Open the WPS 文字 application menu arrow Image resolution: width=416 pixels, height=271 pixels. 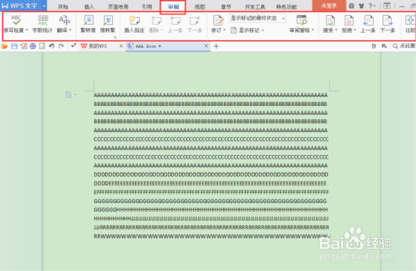click(44, 6)
